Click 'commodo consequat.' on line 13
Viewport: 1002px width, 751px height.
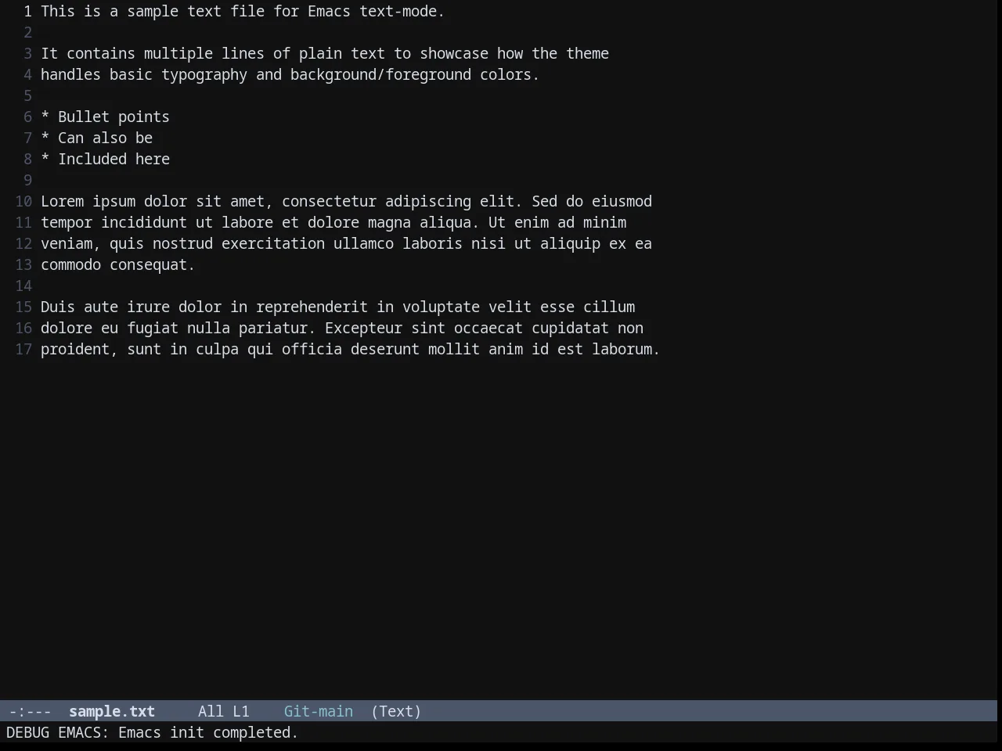pos(118,264)
